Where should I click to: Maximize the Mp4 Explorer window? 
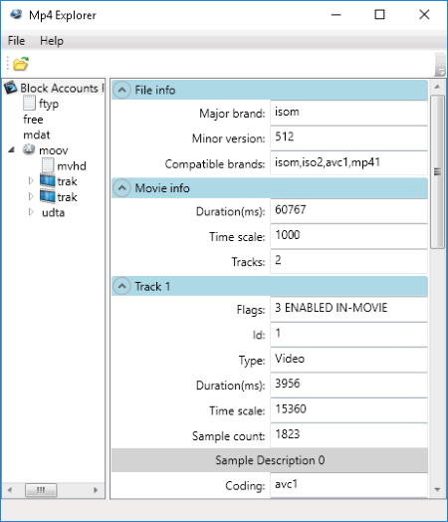[x=380, y=15]
